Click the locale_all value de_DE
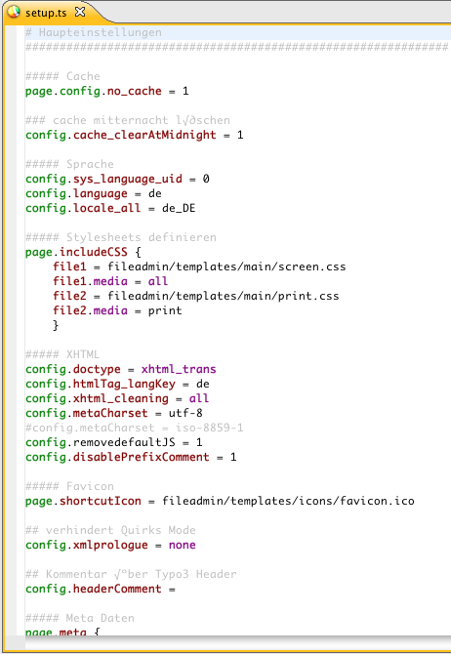 (x=179, y=208)
